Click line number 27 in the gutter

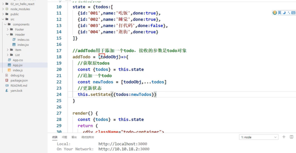(x=59, y=113)
